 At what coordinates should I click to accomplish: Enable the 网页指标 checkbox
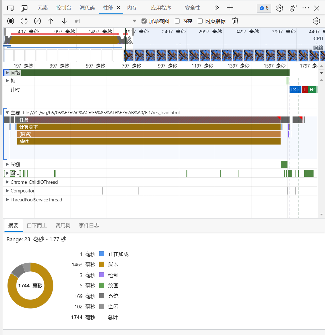pyautogui.click(x=200, y=21)
